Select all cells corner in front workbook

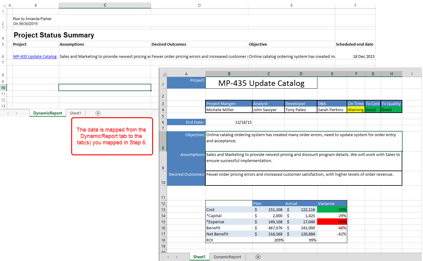tap(163, 74)
